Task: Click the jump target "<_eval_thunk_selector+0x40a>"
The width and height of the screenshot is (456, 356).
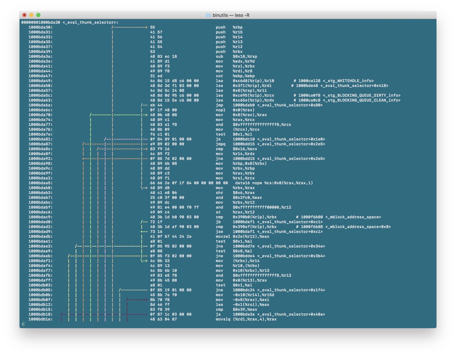Action: click(291, 315)
